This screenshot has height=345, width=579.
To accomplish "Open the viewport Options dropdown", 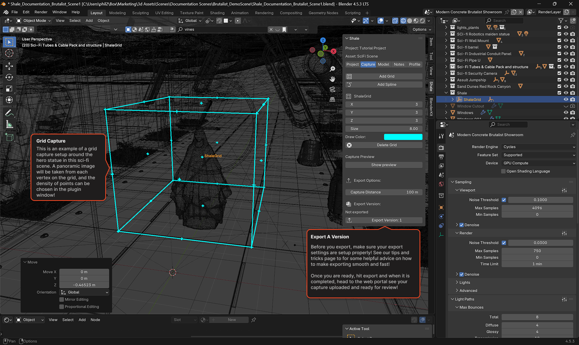I will [x=421, y=29].
